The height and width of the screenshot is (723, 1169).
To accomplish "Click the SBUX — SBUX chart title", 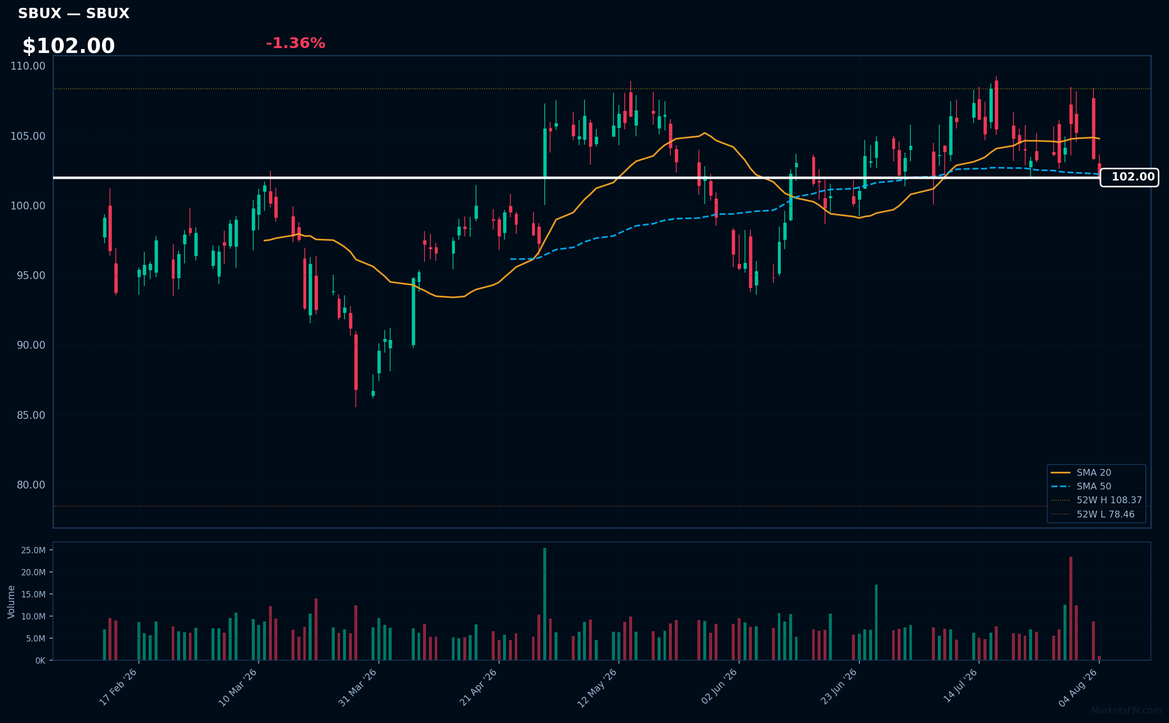I will pos(74,13).
